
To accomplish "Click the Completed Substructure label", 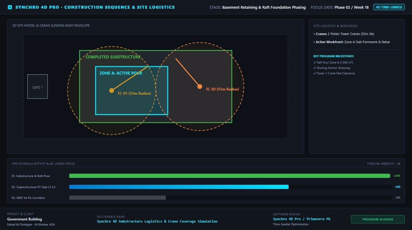I will click(113, 57).
